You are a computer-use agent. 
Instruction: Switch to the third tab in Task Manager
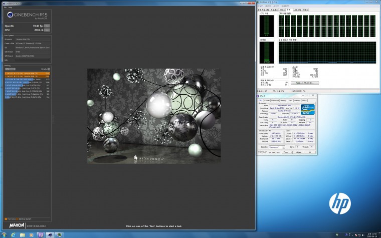(282, 10)
